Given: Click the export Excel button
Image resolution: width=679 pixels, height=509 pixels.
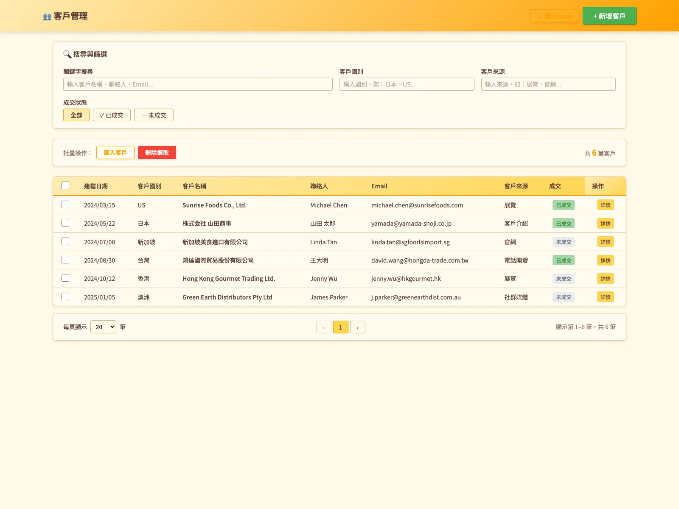Looking at the screenshot, I should click(555, 16).
